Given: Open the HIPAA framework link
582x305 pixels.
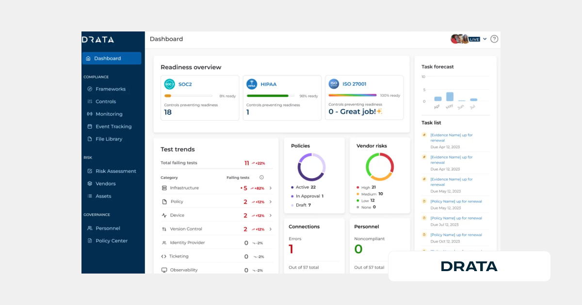Looking at the screenshot, I should click(268, 84).
